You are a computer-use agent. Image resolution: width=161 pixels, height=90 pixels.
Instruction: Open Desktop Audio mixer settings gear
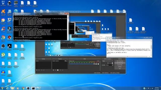98,64
